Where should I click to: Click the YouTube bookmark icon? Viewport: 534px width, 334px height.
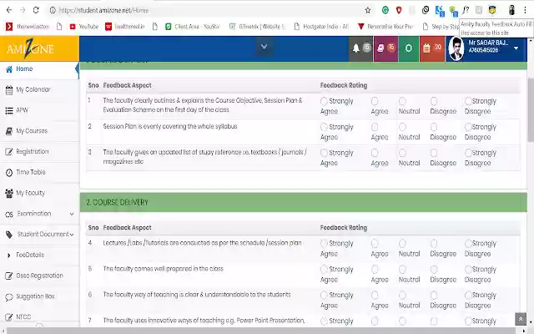tap(73, 27)
